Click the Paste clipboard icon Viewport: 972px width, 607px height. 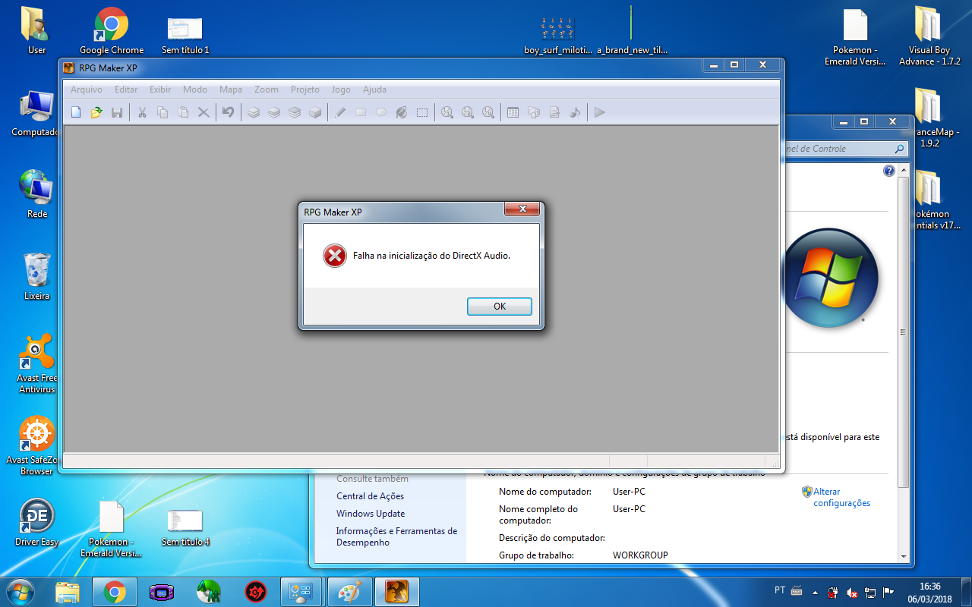(x=183, y=112)
